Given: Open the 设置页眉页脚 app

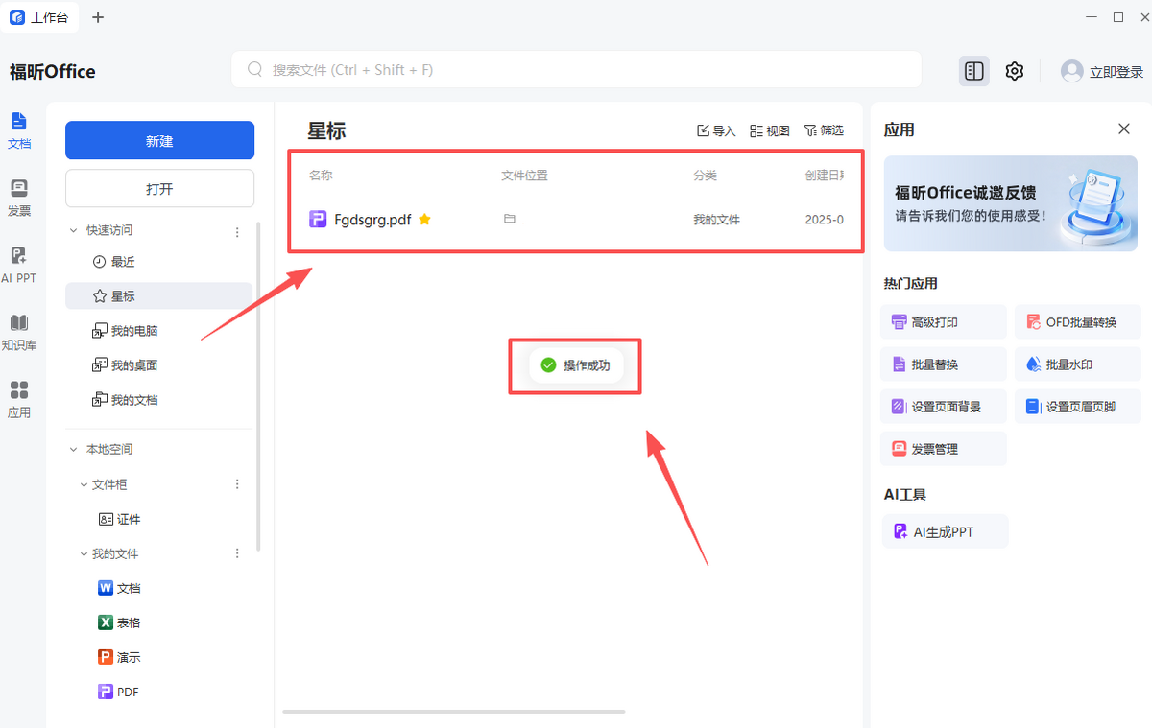Looking at the screenshot, I should pos(1078,407).
